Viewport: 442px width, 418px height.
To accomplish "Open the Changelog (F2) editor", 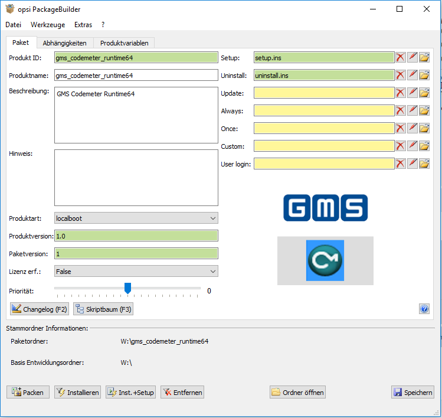I will (x=40, y=309).
